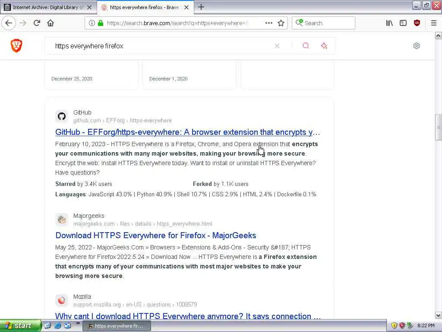Close the https everywhere firefox tab
Viewport: 442px width, 332px height.
pyautogui.click(x=186, y=7)
